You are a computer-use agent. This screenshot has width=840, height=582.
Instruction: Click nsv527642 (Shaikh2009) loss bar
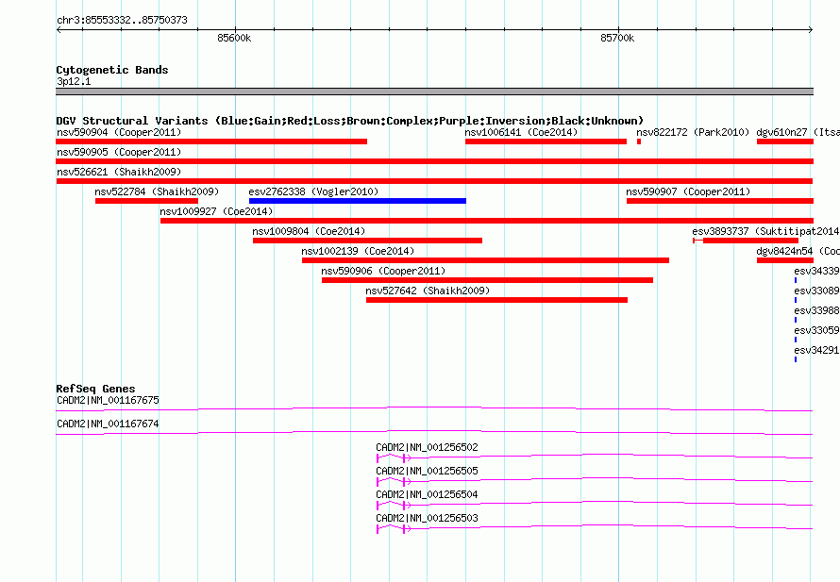(x=496, y=300)
